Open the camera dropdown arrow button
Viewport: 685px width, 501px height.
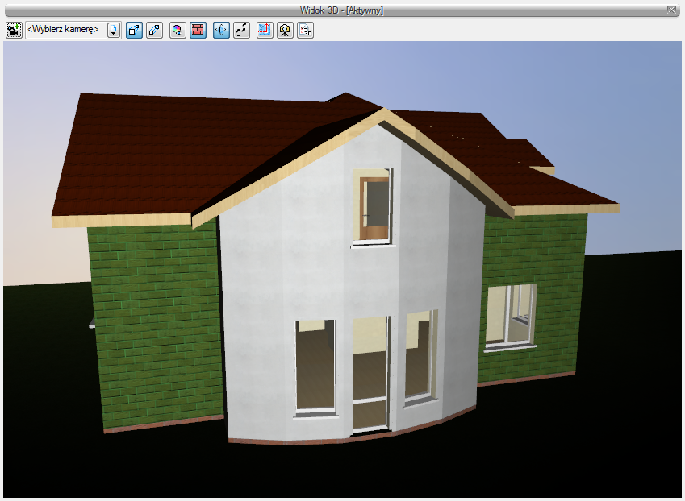pyautogui.click(x=114, y=30)
